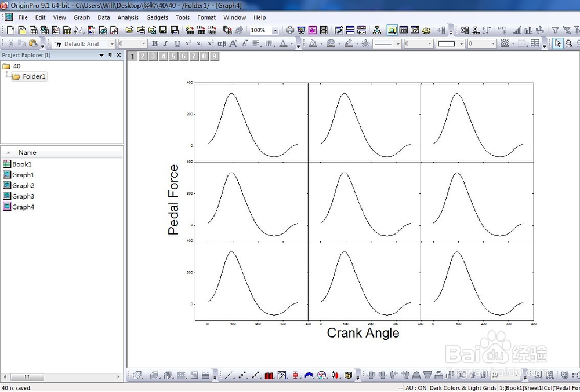The height and width of the screenshot is (392, 580).
Task: Toggle Superscript formatting
Action: (188, 43)
